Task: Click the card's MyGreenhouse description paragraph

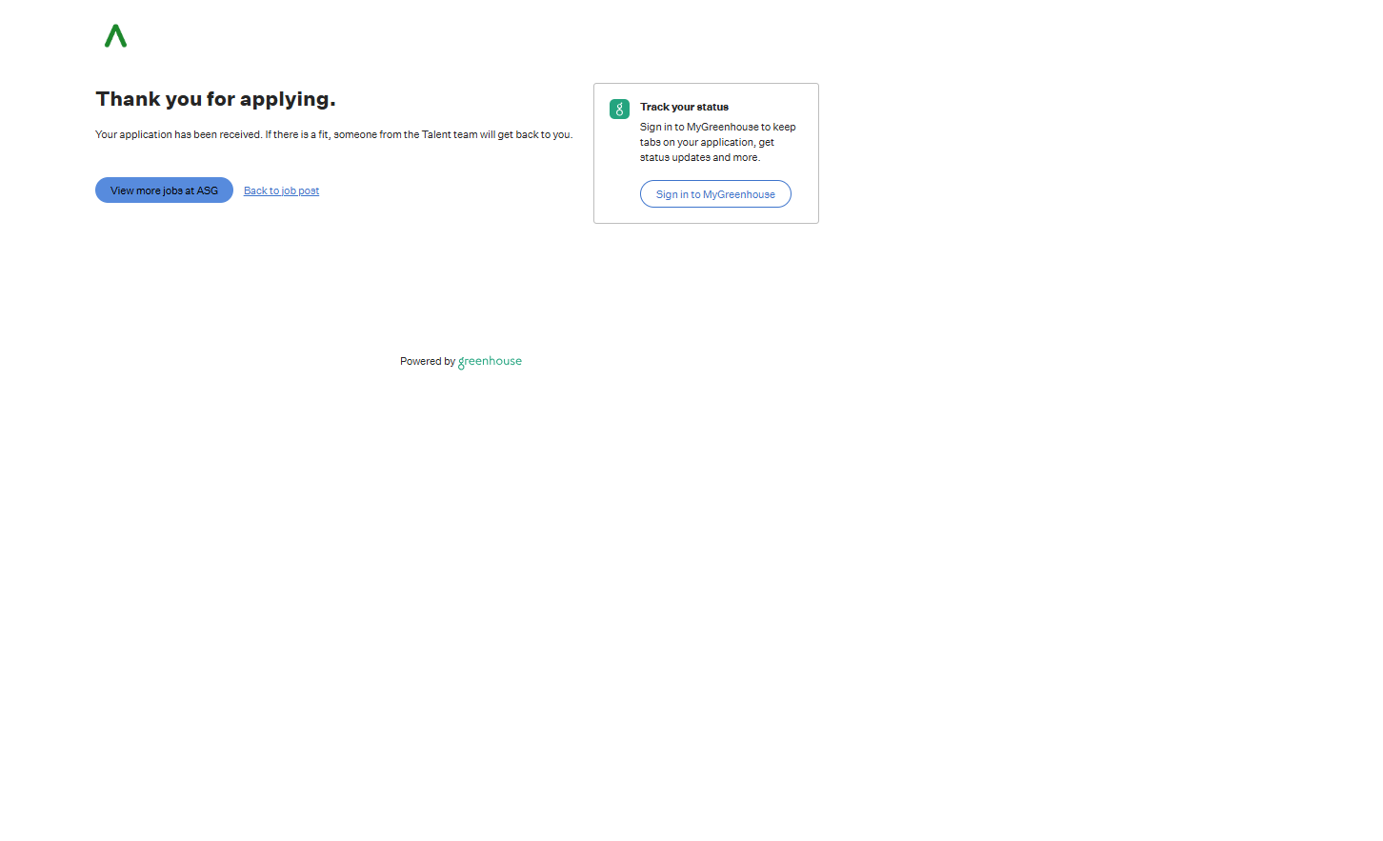Action: 716,142
